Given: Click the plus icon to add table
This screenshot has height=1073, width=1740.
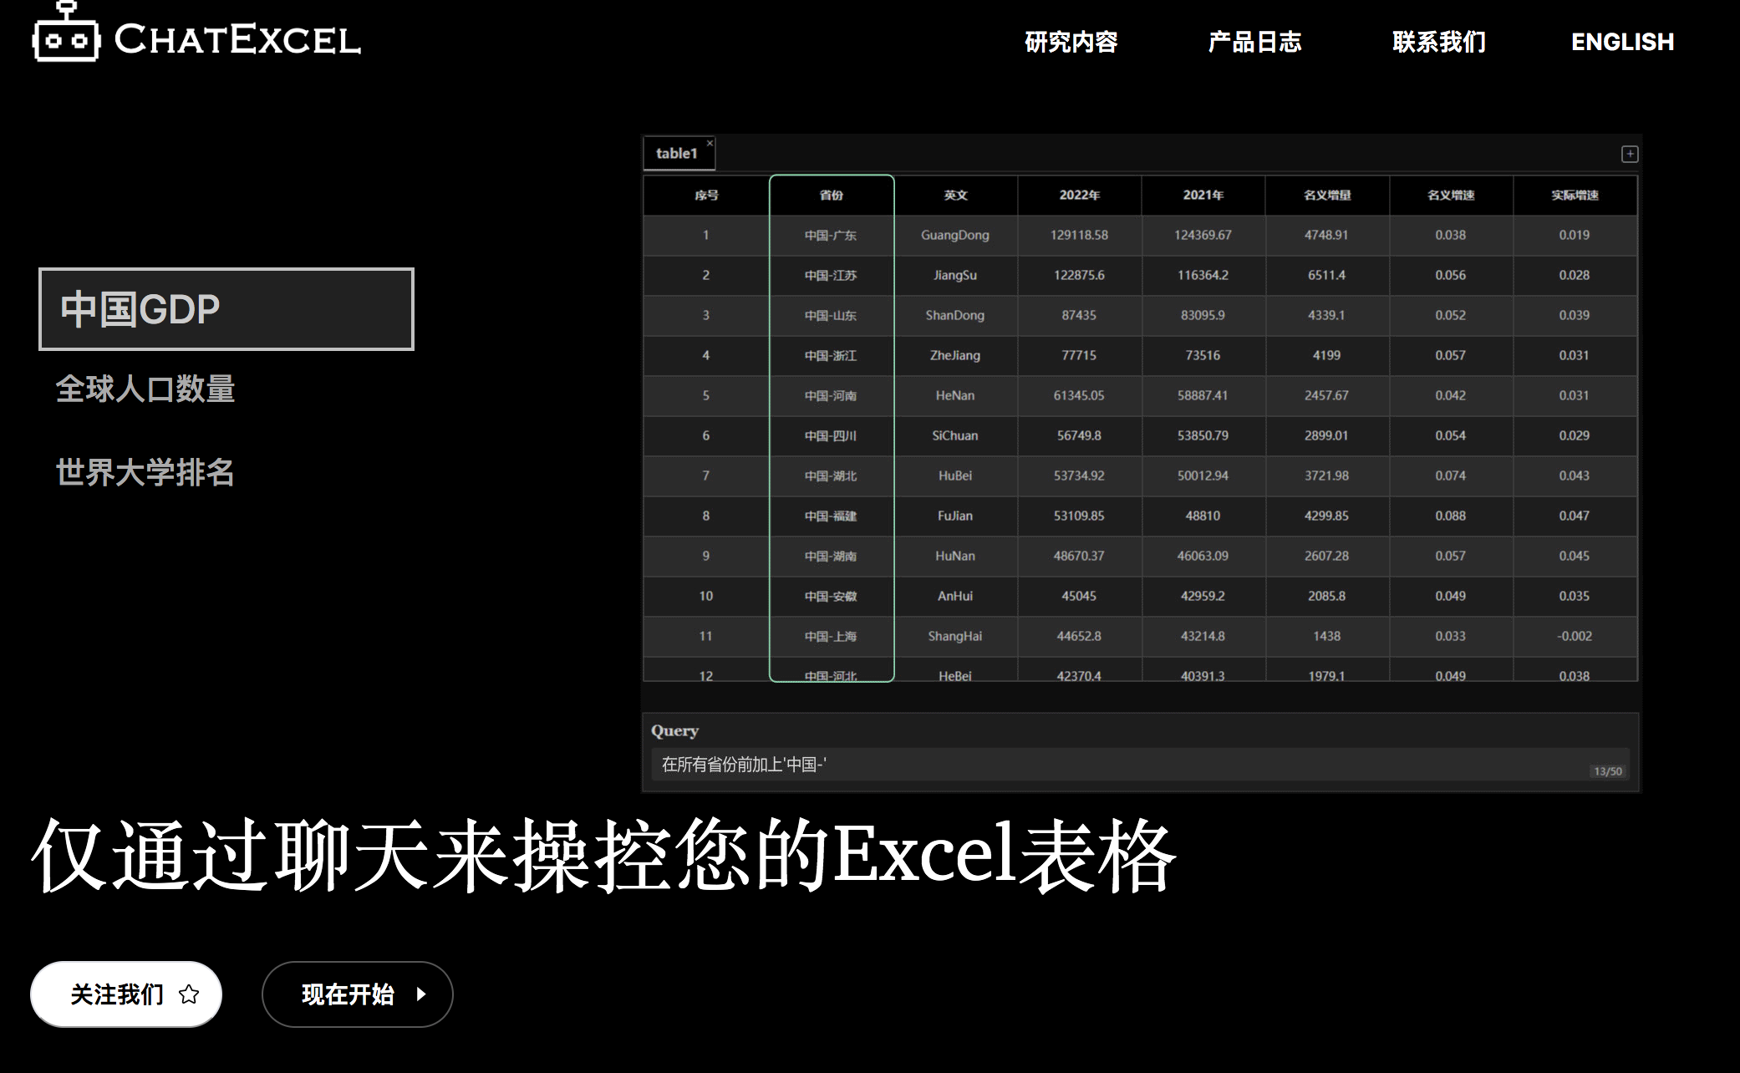Looking at the screenshot, I should [x=1630, y=154].
